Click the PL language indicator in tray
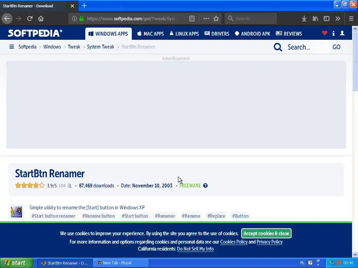Viewport: 358px width, 268px height. point(302,263)
